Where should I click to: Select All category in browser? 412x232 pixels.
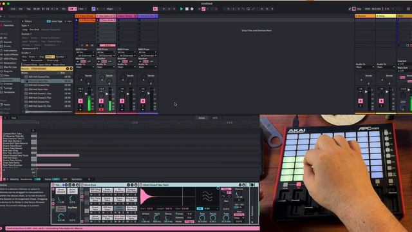[5, 38]
